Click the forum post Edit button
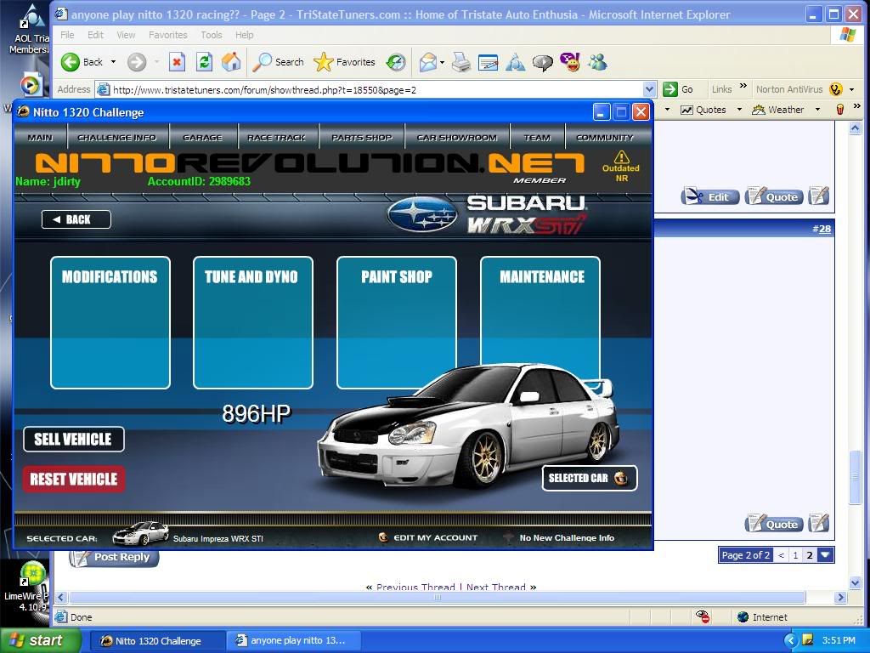The width and height of the screenshot is (870, 653). pyautogui.click(x=710, y=196)
